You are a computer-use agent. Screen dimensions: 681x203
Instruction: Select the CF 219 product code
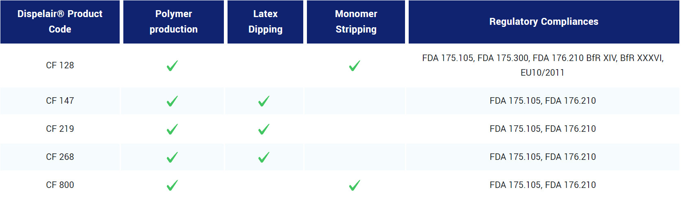pos(60,129)
